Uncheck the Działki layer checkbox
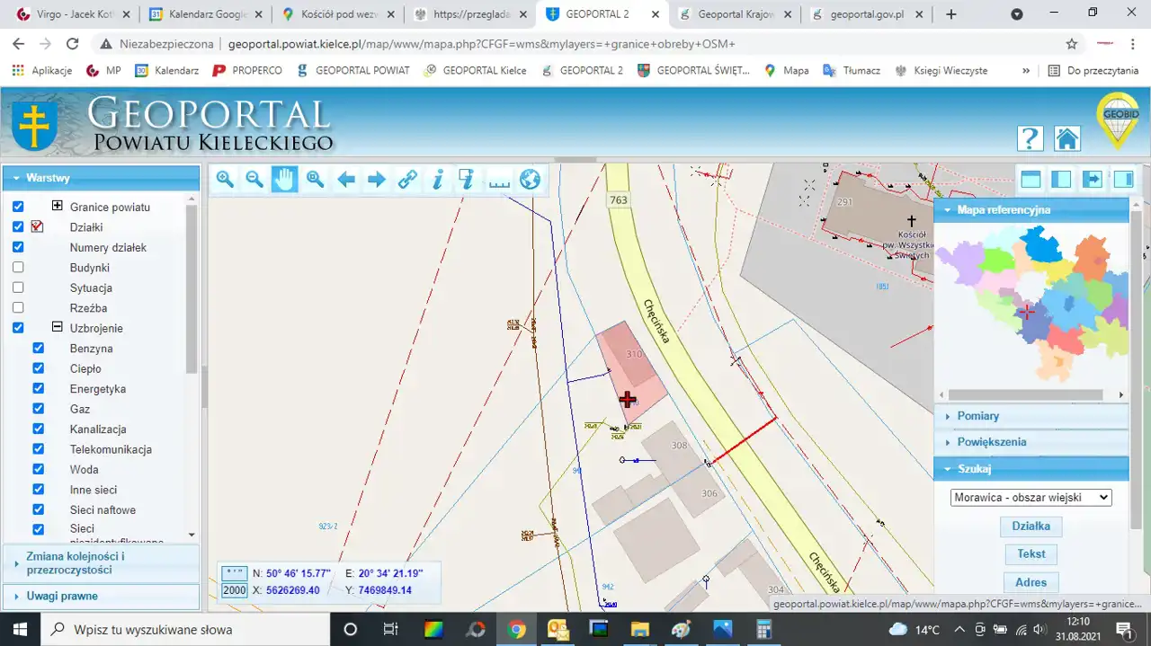Screen dimensions: 1151x646 18,227
